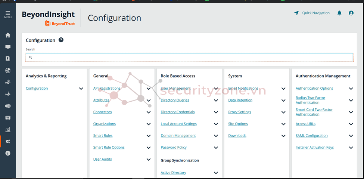Expand Analytics & Reporting Configuration chevron
The image size is (364, 179).
[81, 89]
